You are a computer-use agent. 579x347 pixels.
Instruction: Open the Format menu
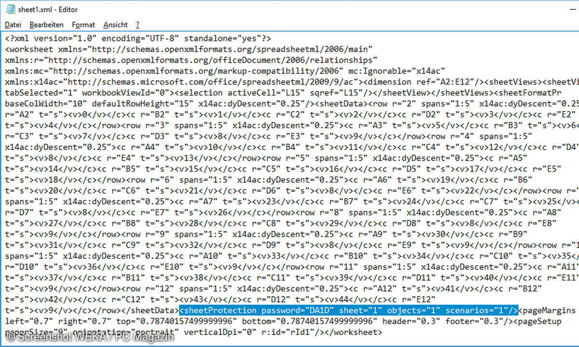[x=83, y=25]
